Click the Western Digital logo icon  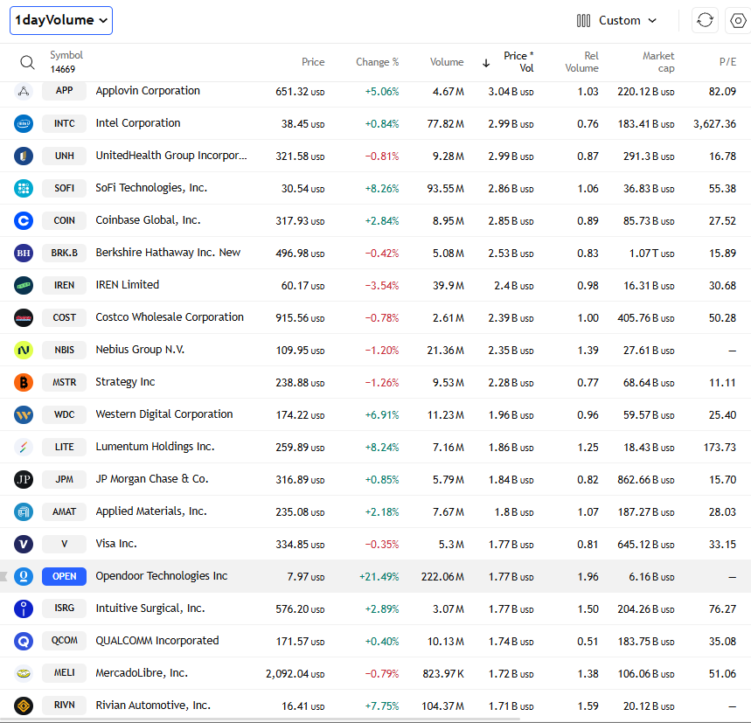24,414
